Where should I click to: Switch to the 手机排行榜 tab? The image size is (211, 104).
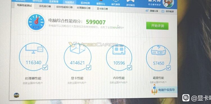coord(45,6)
